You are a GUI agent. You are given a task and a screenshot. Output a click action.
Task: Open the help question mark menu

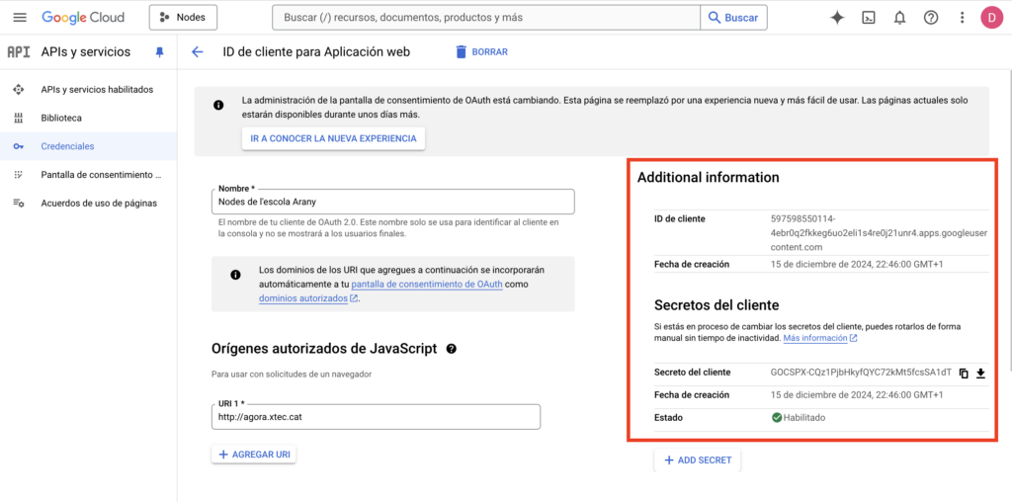pos(931,18)
